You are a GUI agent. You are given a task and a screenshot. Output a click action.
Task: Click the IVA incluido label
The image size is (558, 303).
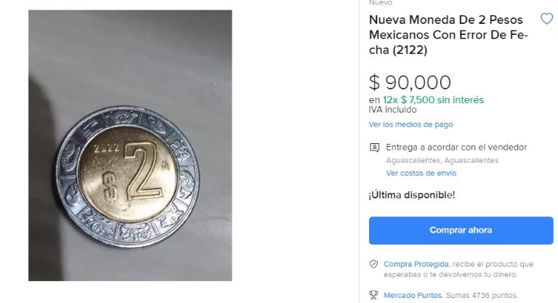[x=392, y=110]
